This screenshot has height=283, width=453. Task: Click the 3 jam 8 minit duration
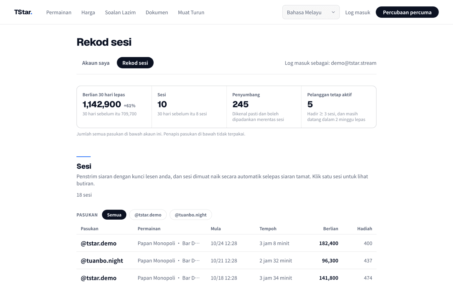coord(274,243)
